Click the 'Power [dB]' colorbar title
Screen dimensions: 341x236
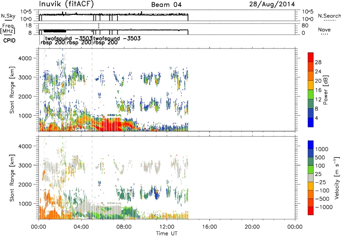coord(326,90)
